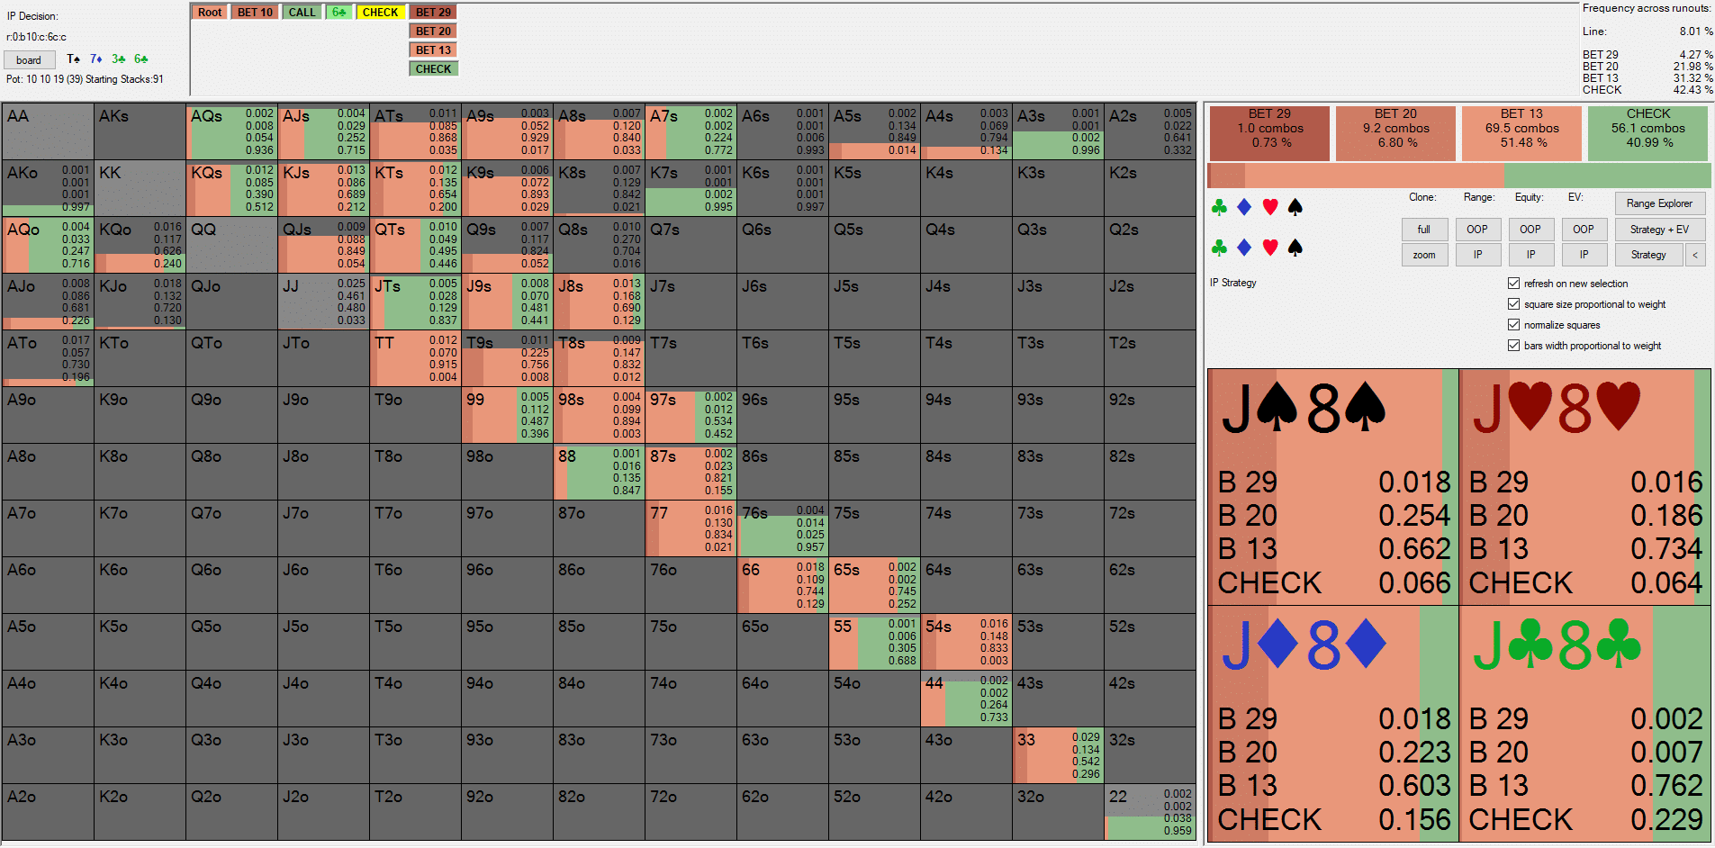The width and height of the screenshot is (1715, 848).
Task: Click the red heart icon in top suit row
Action: click(x=1270, y=208)
